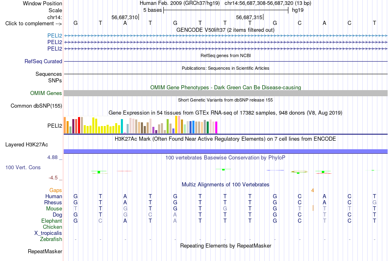Select the OMIM Genes track label
Image resolution: width=388 pixels, height=261 pixels.
(46, 93)
